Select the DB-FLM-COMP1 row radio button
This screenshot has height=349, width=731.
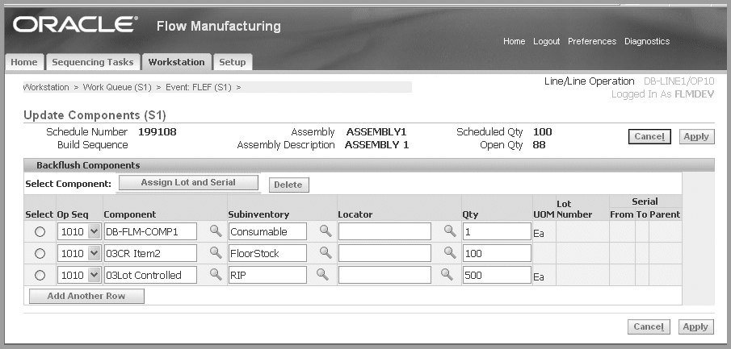[x=40, y=232]
